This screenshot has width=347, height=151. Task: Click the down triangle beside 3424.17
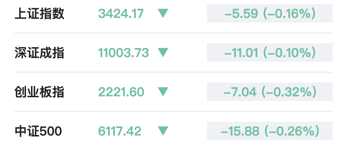pyautogui.click(x=163, y=13)
